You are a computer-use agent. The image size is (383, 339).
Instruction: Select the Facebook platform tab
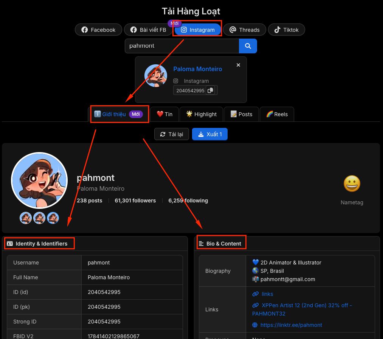98,30
